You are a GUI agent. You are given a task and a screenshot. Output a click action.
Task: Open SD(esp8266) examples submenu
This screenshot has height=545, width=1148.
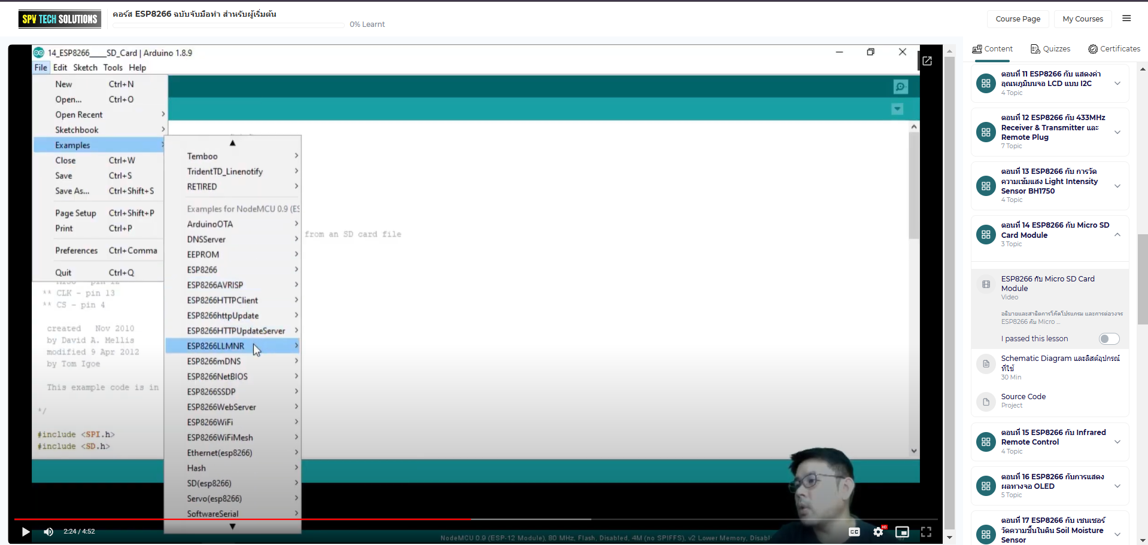tap(233, 483)
